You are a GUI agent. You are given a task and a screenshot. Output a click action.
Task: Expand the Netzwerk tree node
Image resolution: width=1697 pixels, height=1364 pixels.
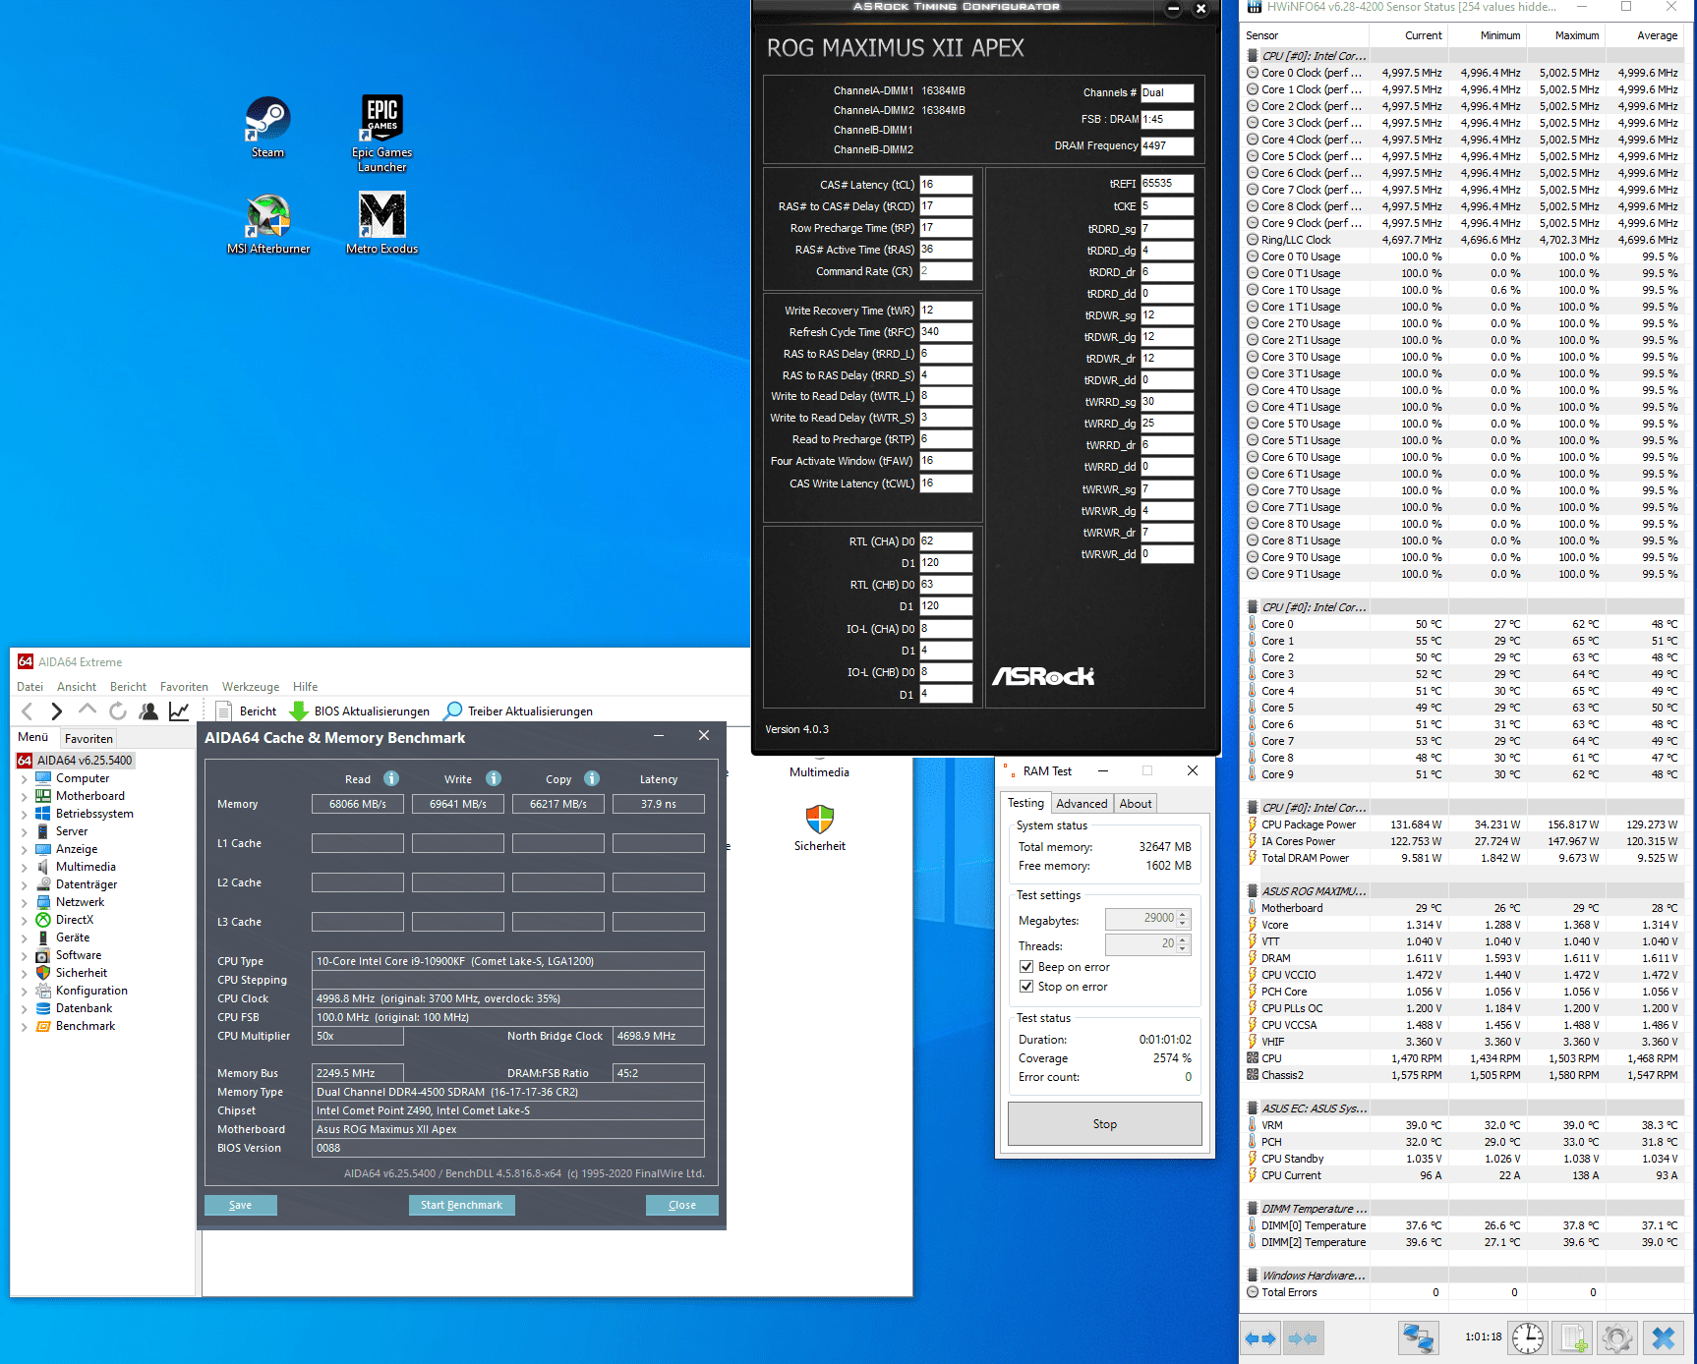(x=25, y=902)
